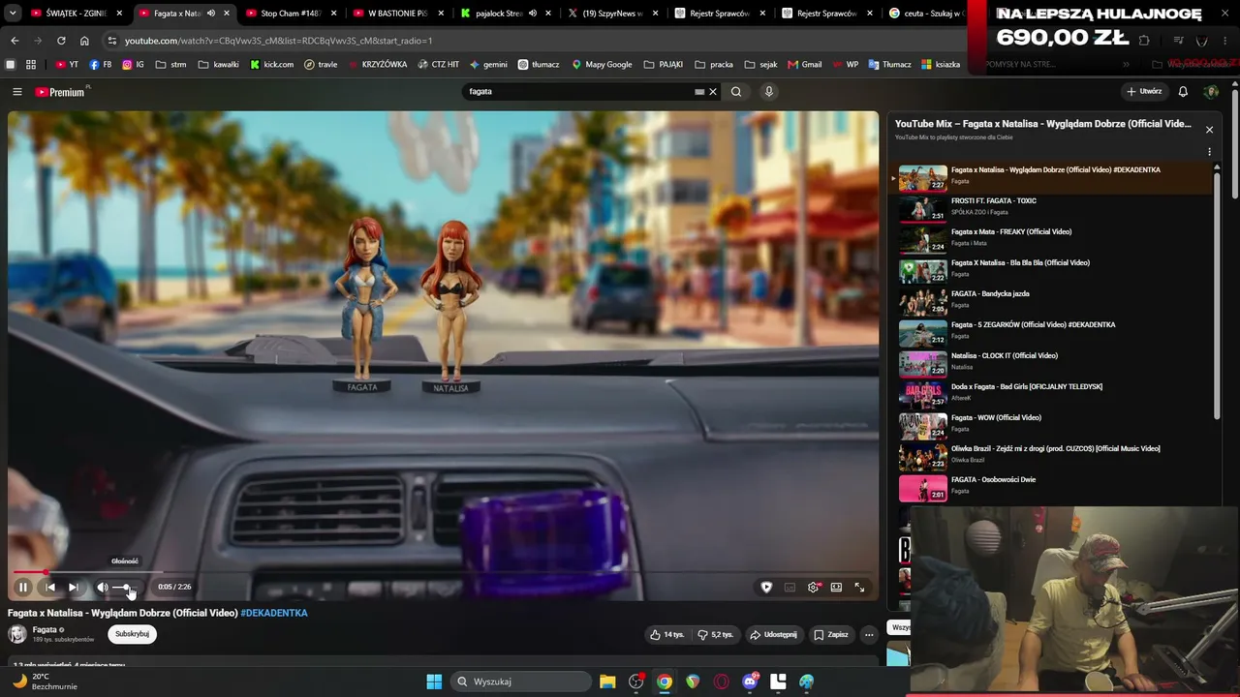The height and width of the screenshot is (697, 1240).
Task: Play Fagata x Mata - FREAKY from playlist
Action: 1052,240
